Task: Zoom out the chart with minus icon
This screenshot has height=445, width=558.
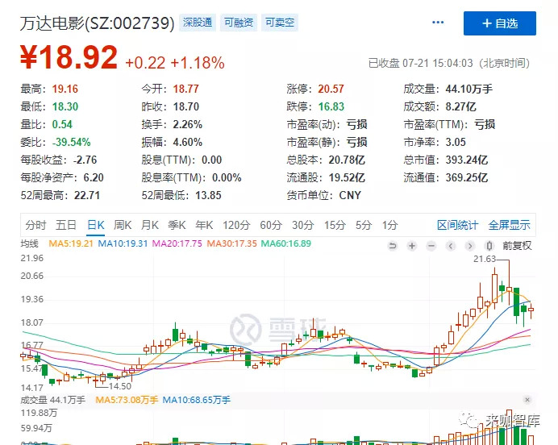Action: click(431, 246)
